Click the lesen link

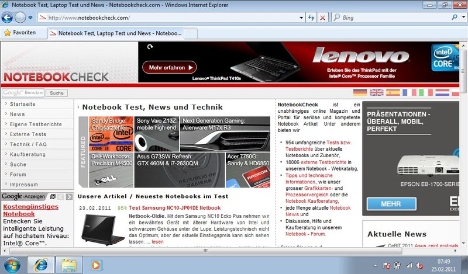point(157,242)
